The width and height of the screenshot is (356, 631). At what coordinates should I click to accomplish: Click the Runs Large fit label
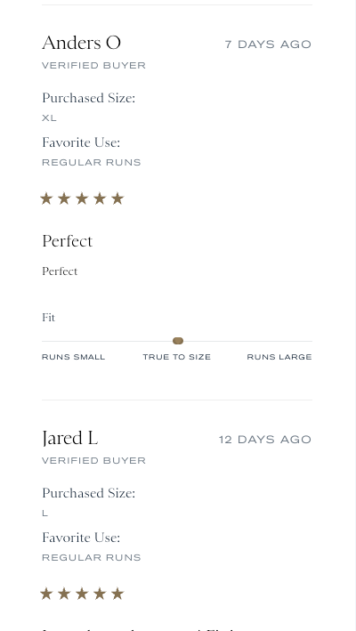click(279, 357)
